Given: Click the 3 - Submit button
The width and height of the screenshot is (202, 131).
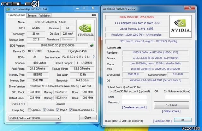Looking at the screenshot, I should (x=171, y=105).
